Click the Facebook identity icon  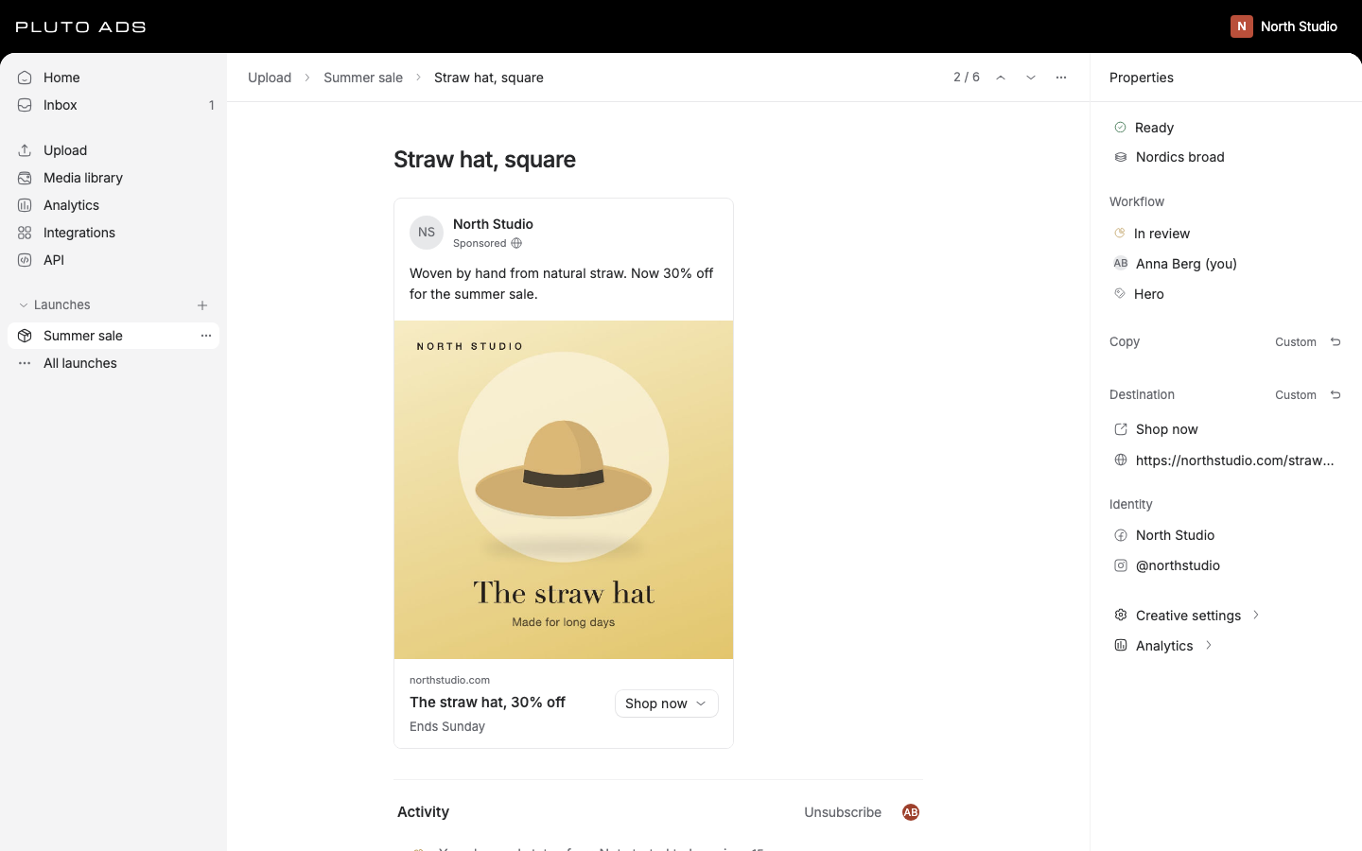coord(1121,535)
